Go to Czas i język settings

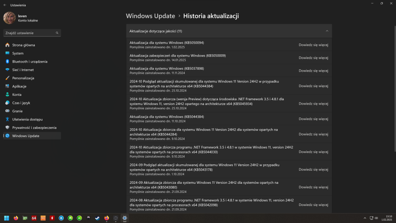point(32,103)
